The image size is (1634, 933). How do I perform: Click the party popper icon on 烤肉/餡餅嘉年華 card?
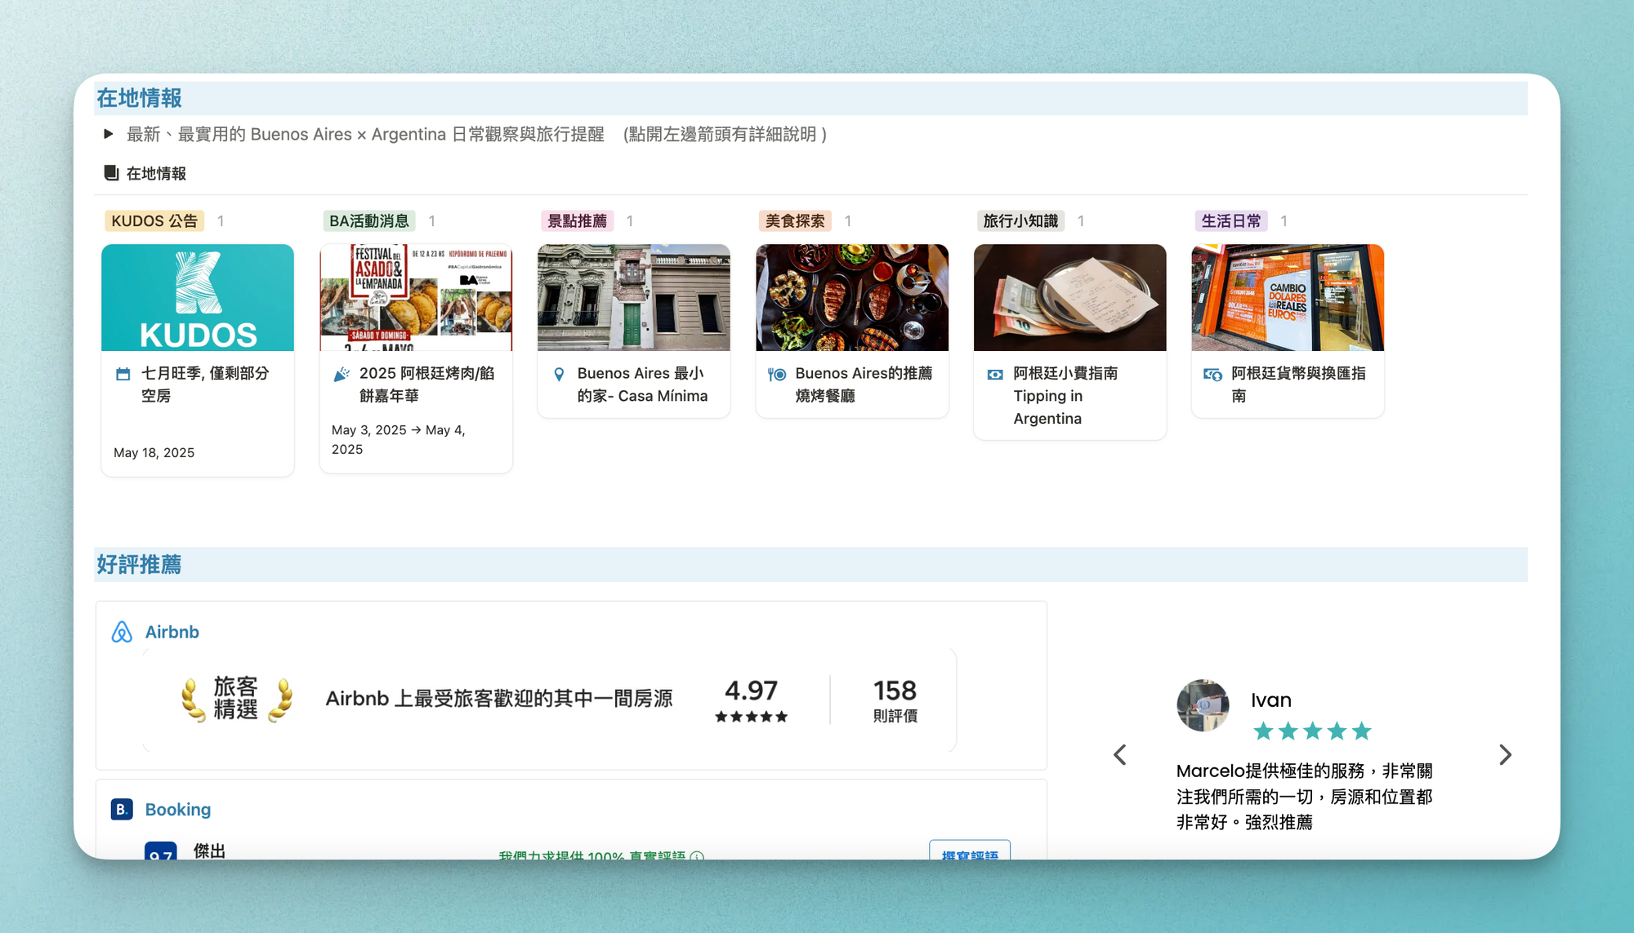342,374
